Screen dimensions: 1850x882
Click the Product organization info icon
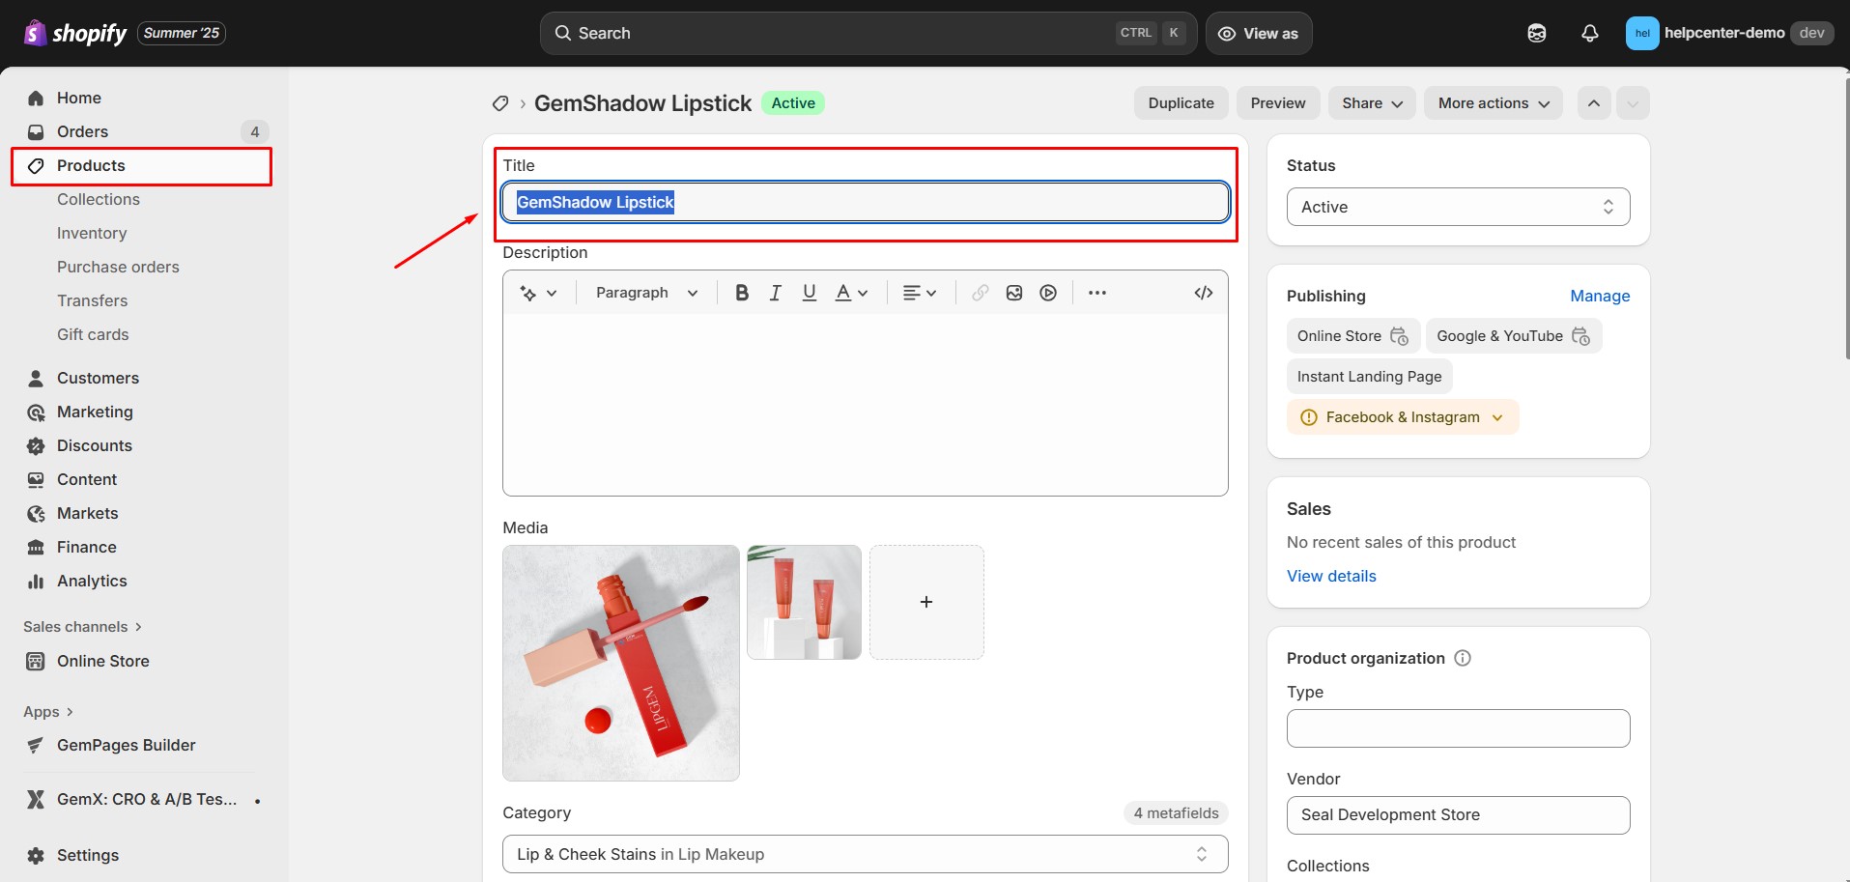click(1463, 658)
